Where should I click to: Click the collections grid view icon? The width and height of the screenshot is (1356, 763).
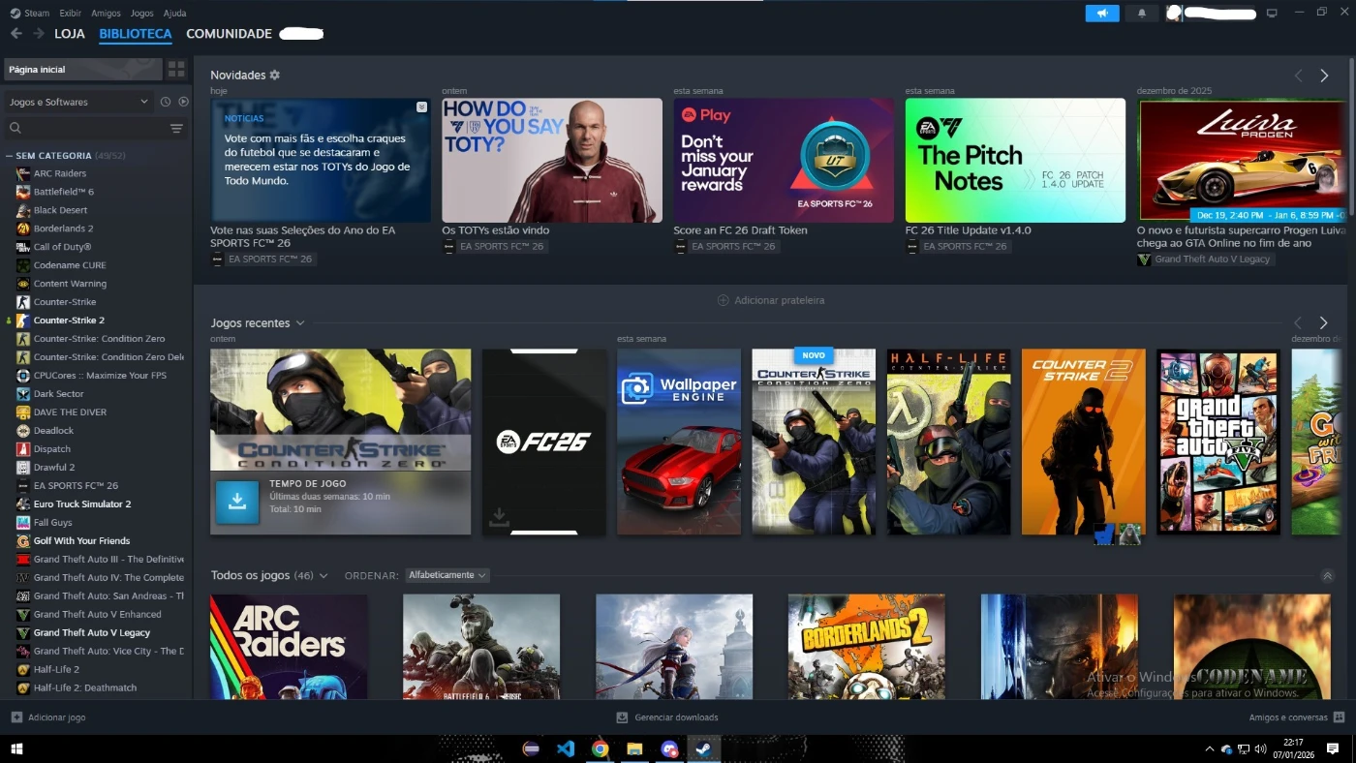pos(176,70)
